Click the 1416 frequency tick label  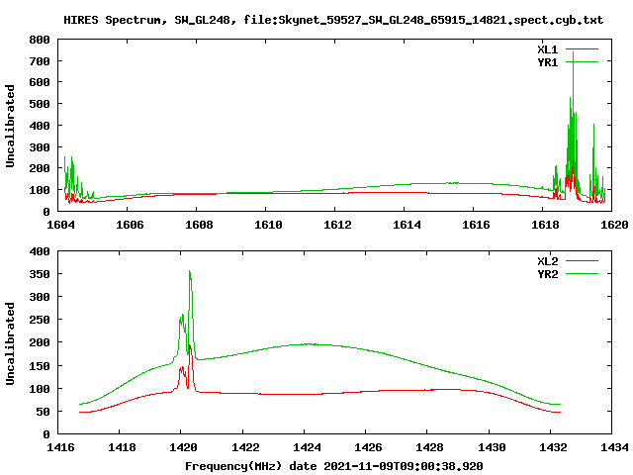[x=60, y=447]
